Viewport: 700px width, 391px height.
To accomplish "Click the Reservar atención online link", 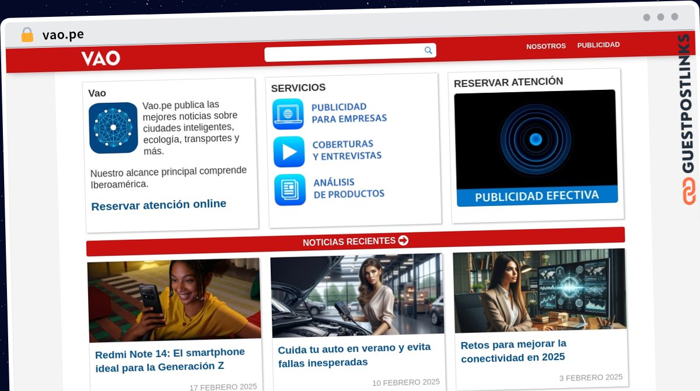I will (159, 205).
